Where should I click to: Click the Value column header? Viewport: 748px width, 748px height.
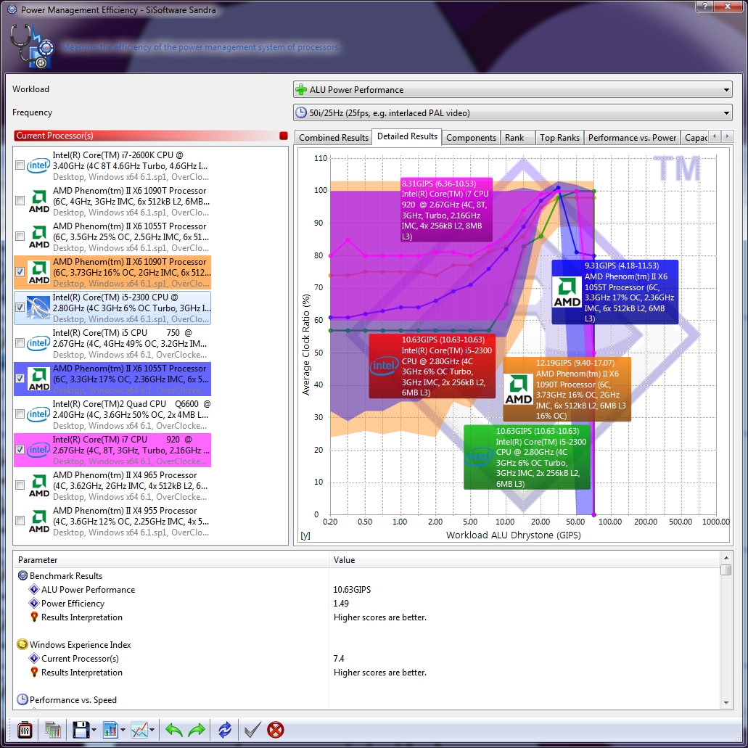click(525, 559)
